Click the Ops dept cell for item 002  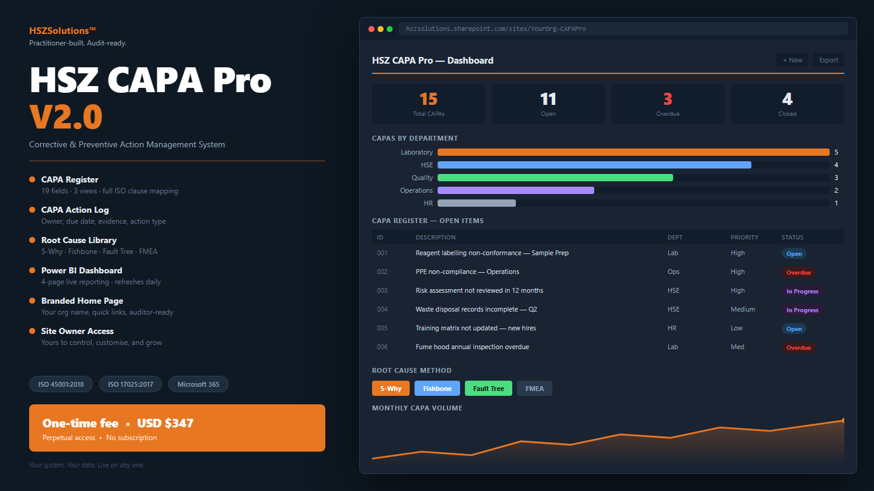(x=673, y=272)
